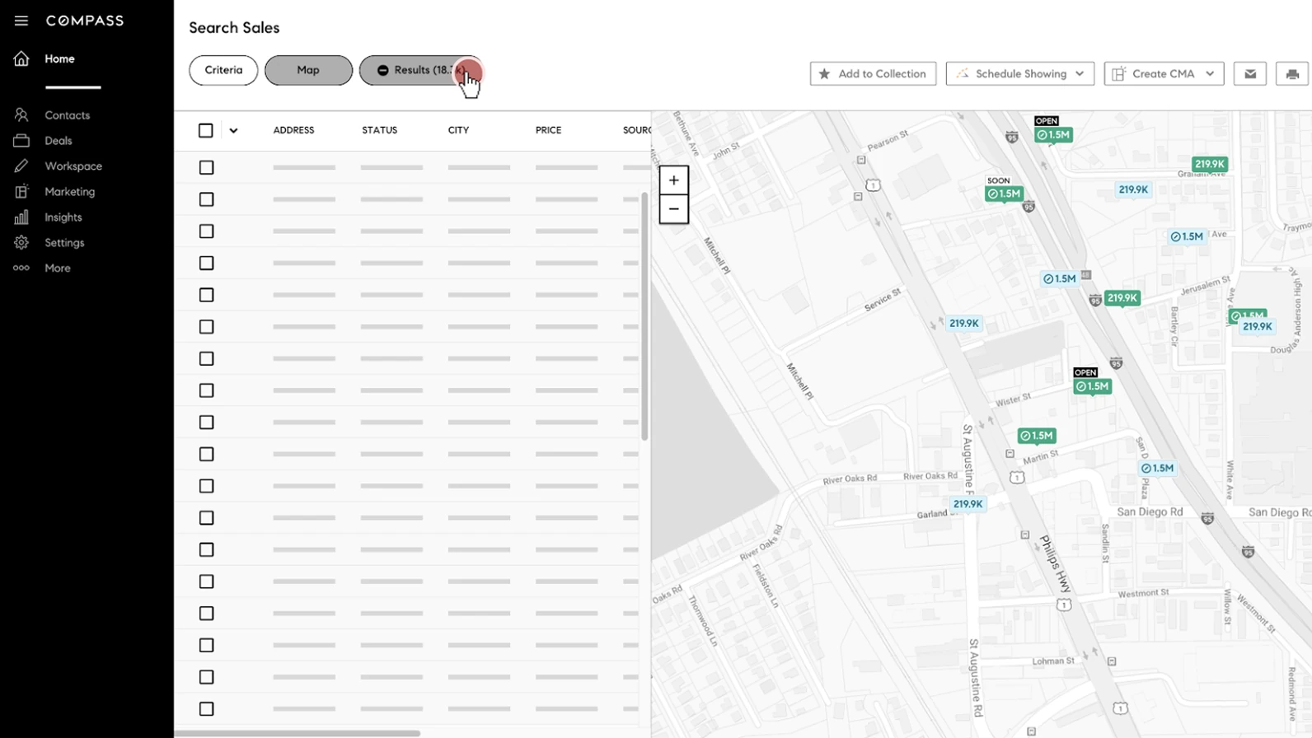This screenshot has width=1312, height=738.
Task: Check the last visible row checkbox
Action: click(207, 709)
